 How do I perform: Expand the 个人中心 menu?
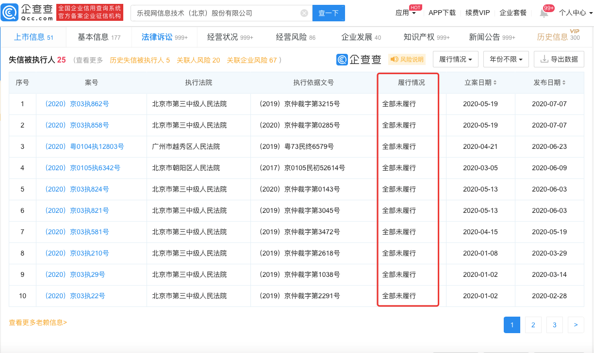tap(576, 13)
